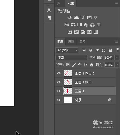Lock image pixels with brush icon
The image size is (120, 135).
coord(74,65)
